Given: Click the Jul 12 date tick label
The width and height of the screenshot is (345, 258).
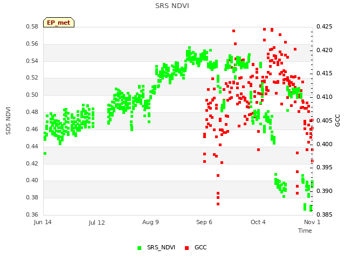Looking at the screenshot, I should [x=96, y=223].
